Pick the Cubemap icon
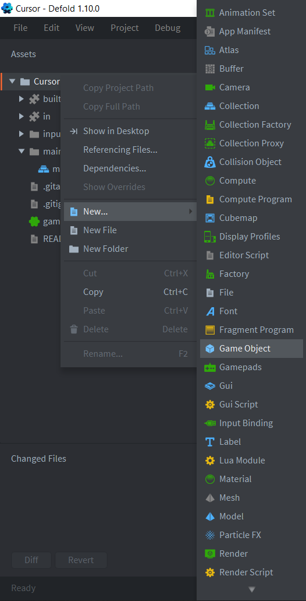 210,218
